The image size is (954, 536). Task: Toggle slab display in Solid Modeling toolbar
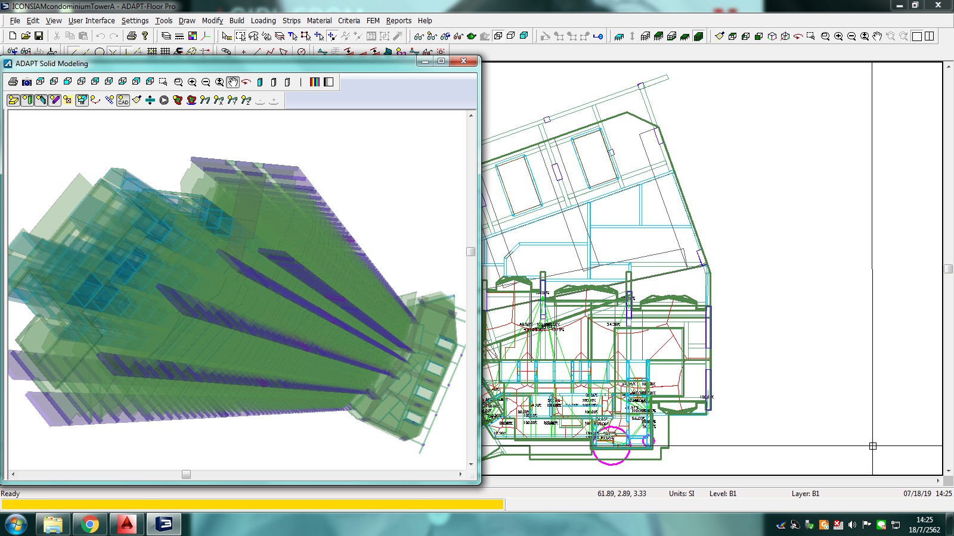tap(13, 100)
